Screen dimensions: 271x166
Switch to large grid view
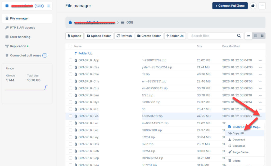pos(262,36)
